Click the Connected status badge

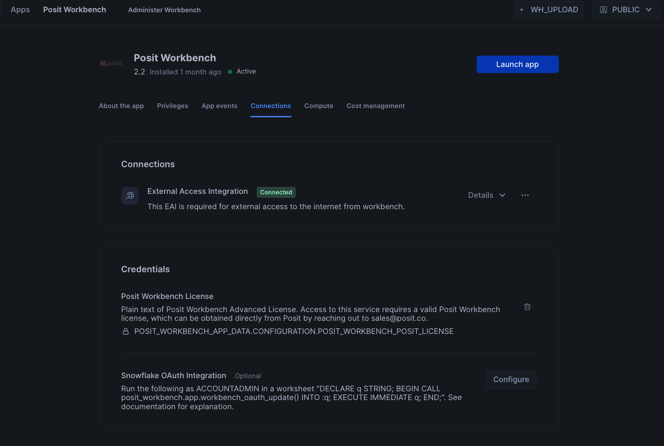pos(276,192)
